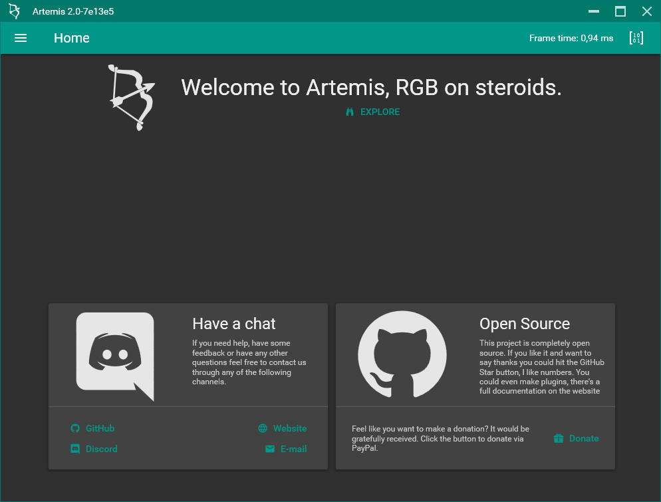Open the hamburger navigation menu
Screen dimensions: 661x502
21,38
